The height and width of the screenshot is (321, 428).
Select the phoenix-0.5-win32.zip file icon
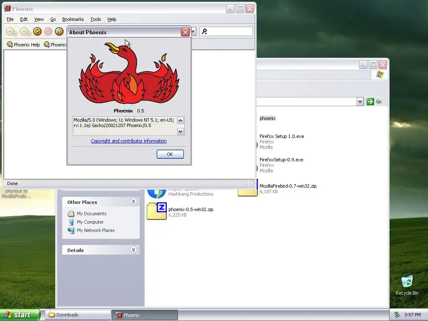coord(157,211)
